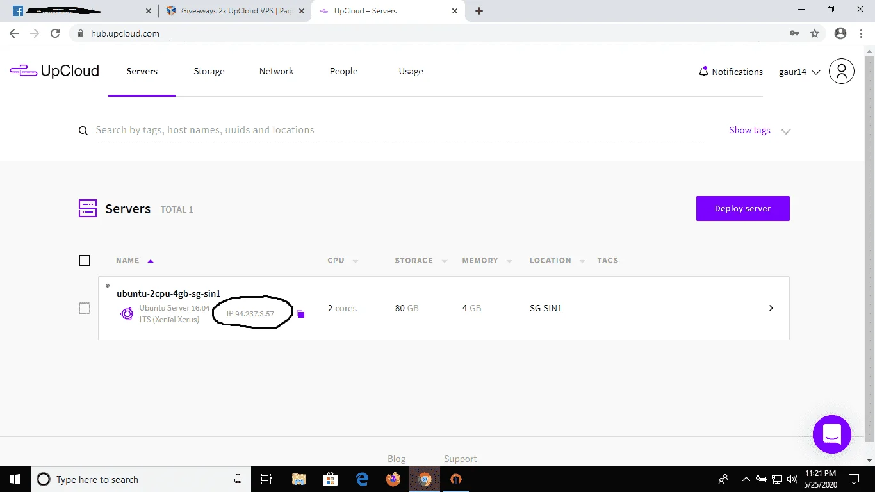The image size is (875, 492).
Task: Open the chat support bubble
Action: [831, 434]
